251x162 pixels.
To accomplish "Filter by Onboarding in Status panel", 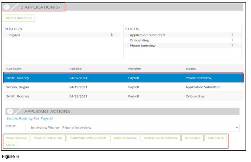I will 139,40.
